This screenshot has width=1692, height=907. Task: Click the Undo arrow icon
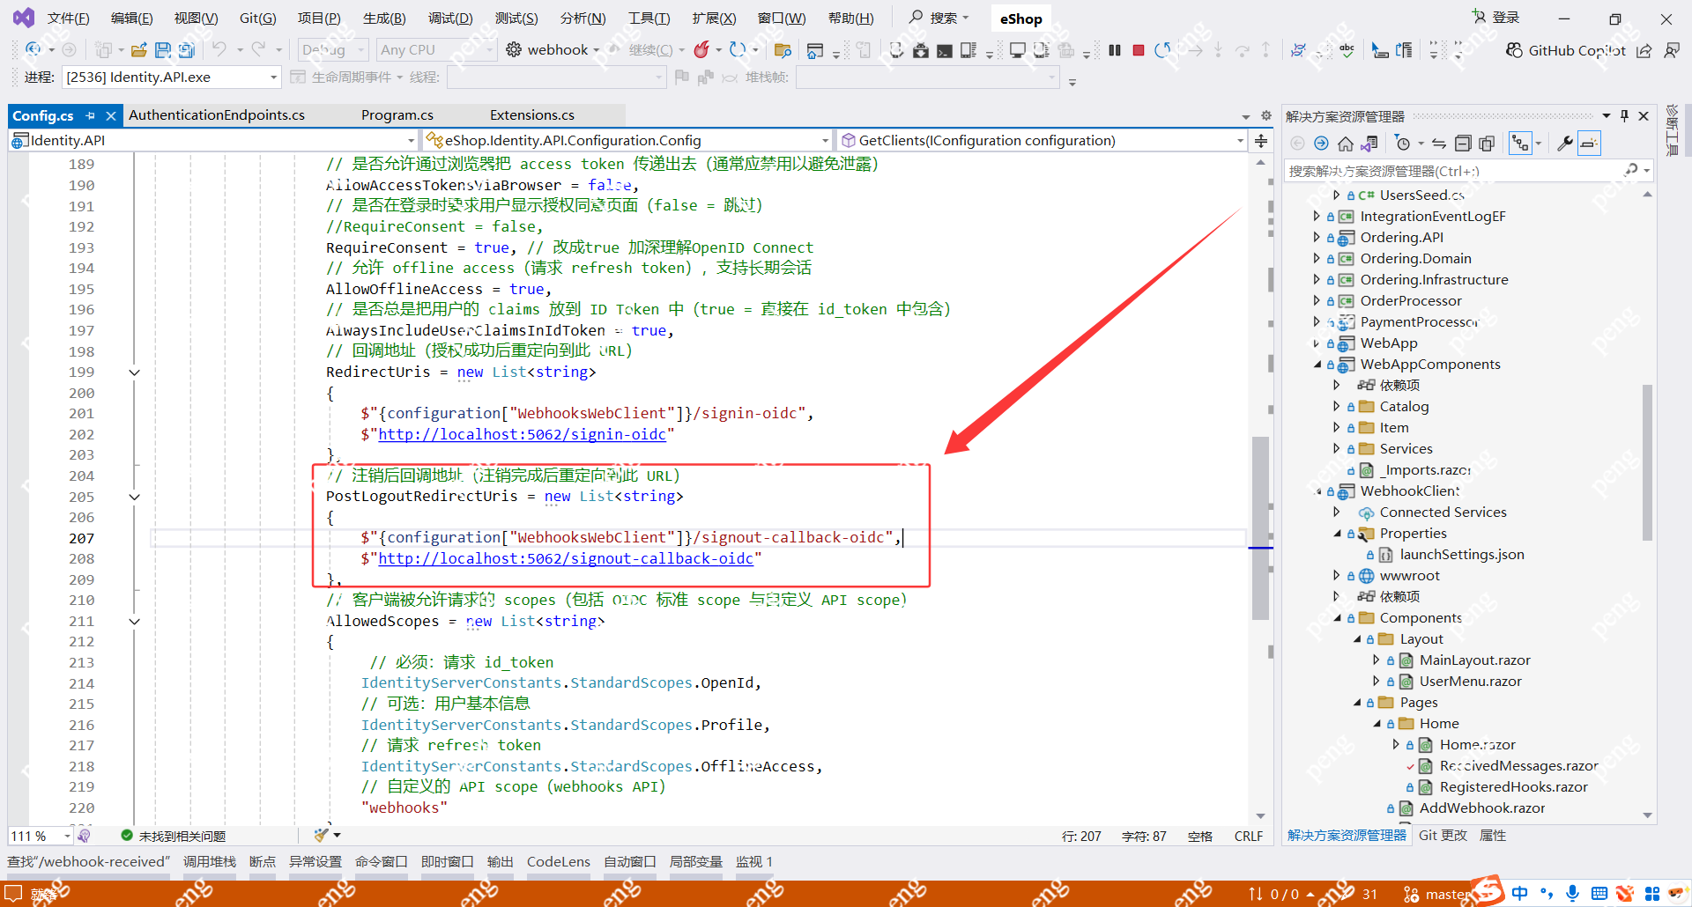(219, 50)
